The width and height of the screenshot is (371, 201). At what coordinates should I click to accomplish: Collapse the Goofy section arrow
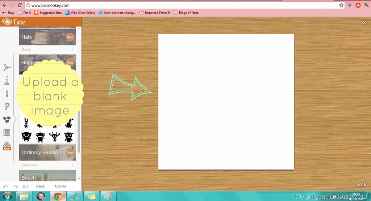pos(72,50)
